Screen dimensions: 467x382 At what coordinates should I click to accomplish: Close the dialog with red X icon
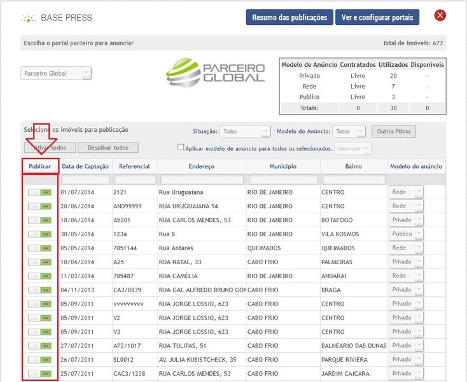pos(440,16)
